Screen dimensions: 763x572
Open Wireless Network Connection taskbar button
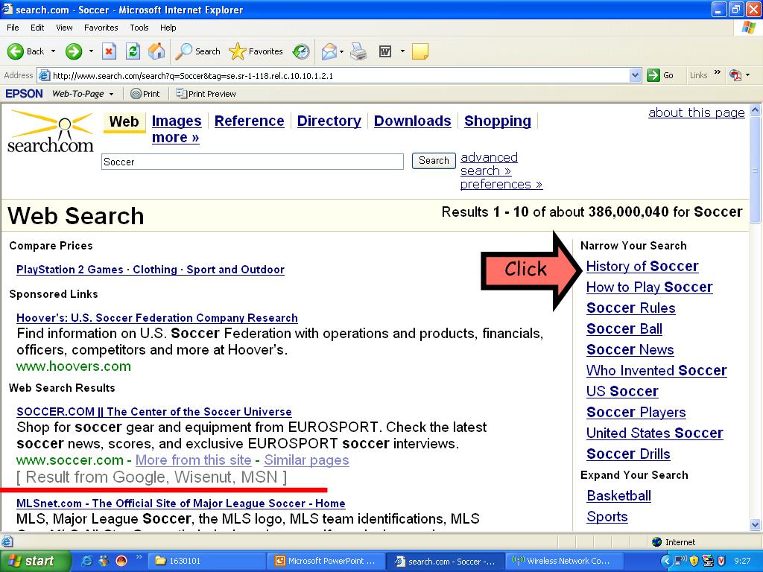tap(564, 561)
